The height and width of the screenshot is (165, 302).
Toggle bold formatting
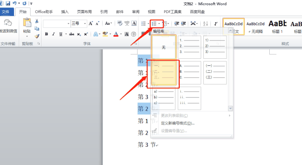[x=46, y=34]
